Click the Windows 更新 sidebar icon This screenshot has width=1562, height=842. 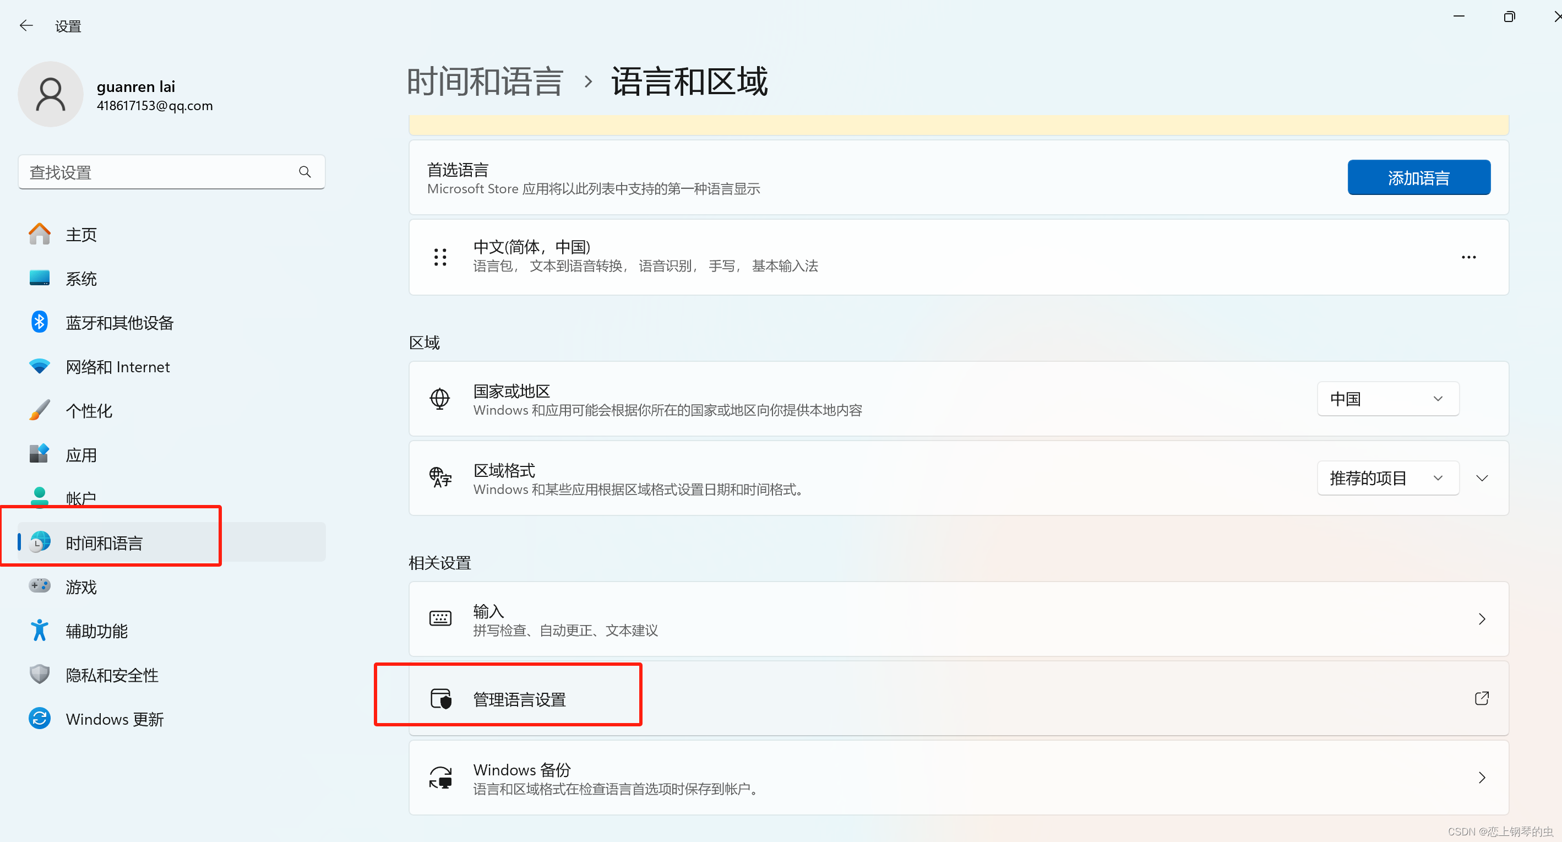point(40,719)
